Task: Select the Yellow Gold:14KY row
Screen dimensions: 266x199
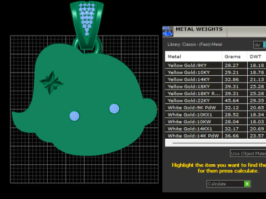Action: coord(216,80)
